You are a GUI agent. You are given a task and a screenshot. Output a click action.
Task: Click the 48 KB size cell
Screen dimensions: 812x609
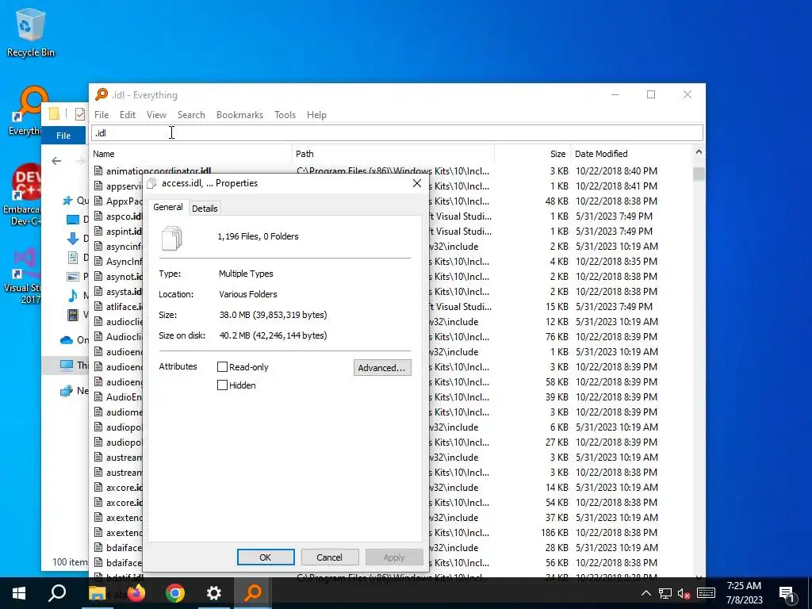pos(557,201)
